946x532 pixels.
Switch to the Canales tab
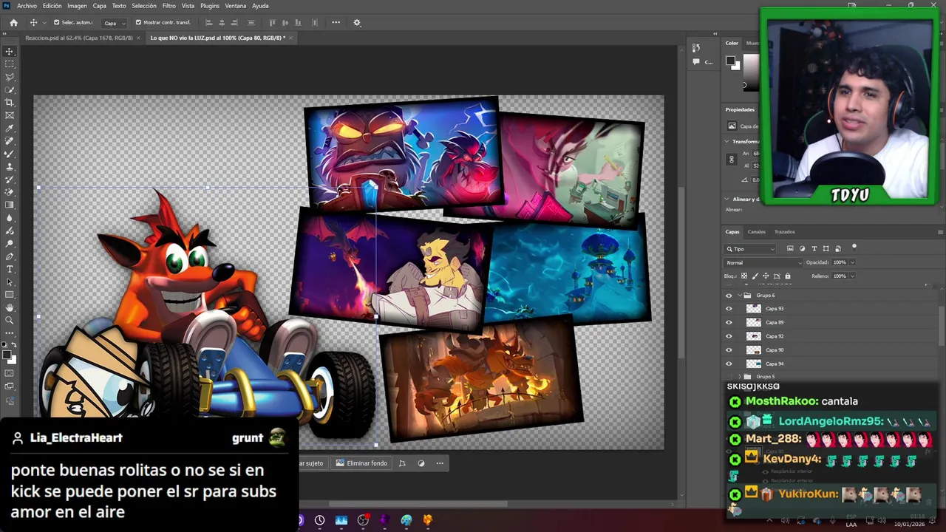(x=757, y=232)
